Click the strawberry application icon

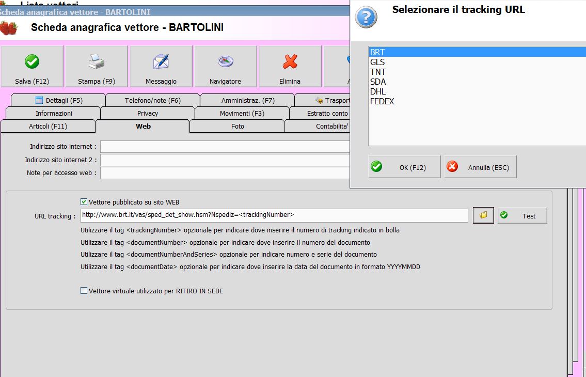pos(8,28)
